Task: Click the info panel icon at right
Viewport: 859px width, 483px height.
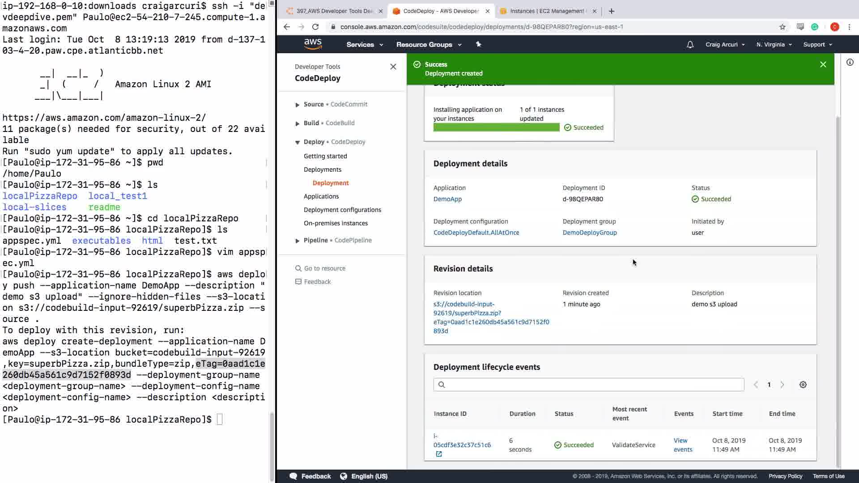Action: click(850, 63)
